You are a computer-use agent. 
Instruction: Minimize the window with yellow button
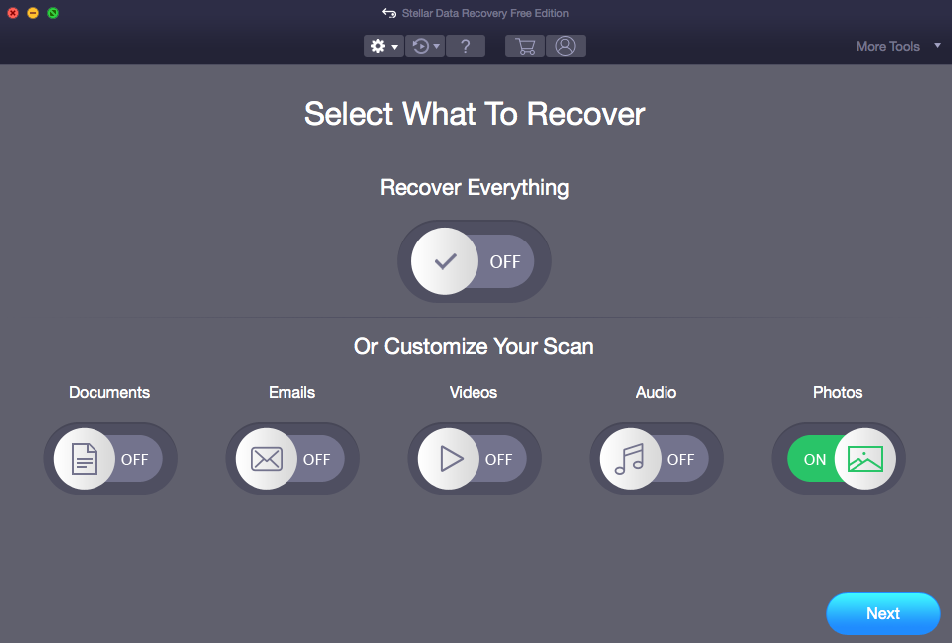click(33, 13)
